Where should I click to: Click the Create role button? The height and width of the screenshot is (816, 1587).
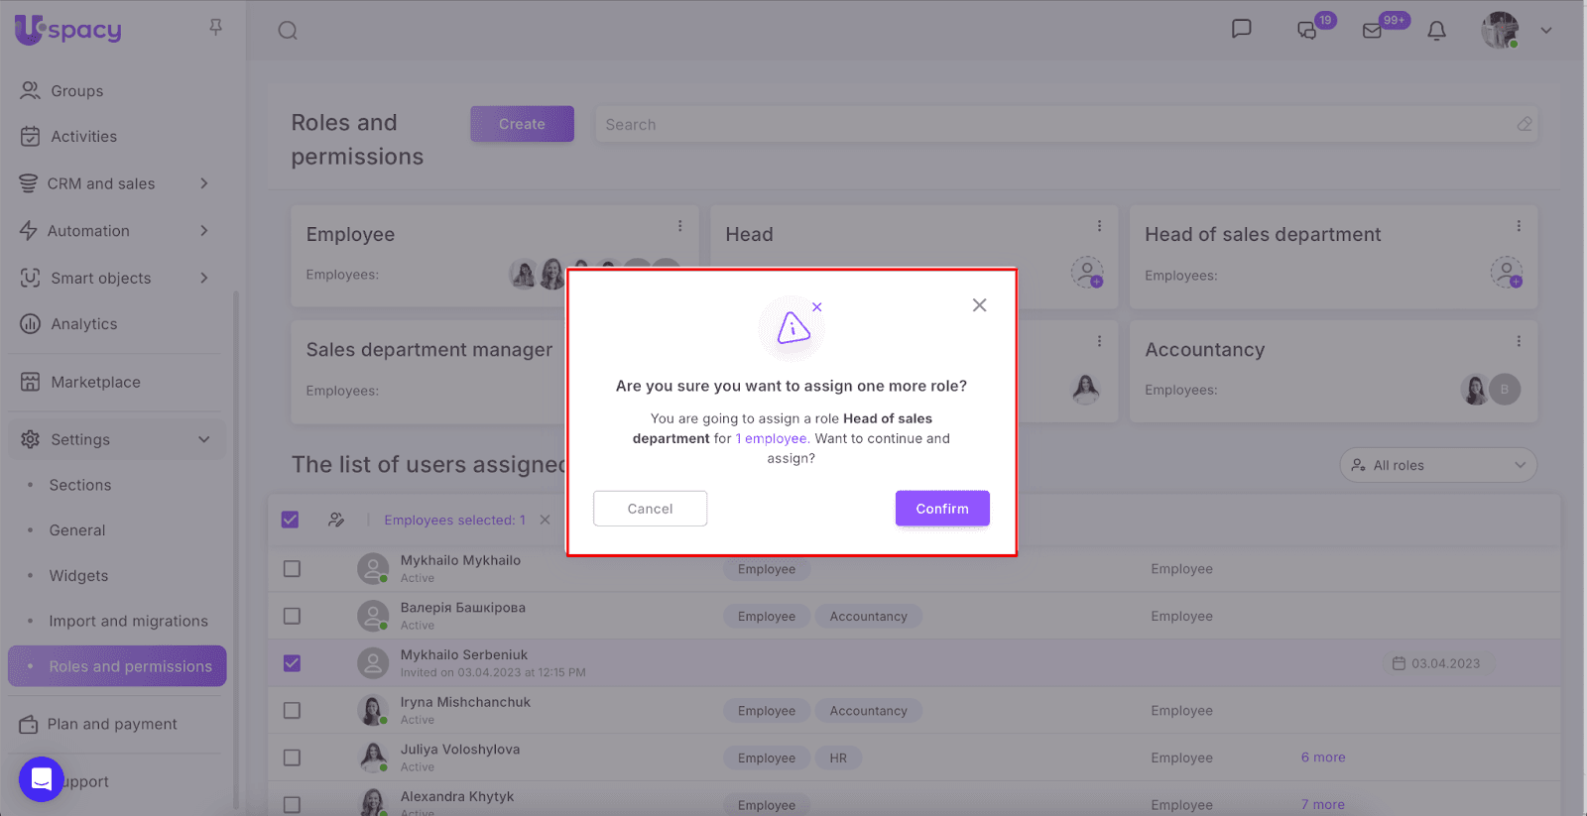click(x=522, y=124)
